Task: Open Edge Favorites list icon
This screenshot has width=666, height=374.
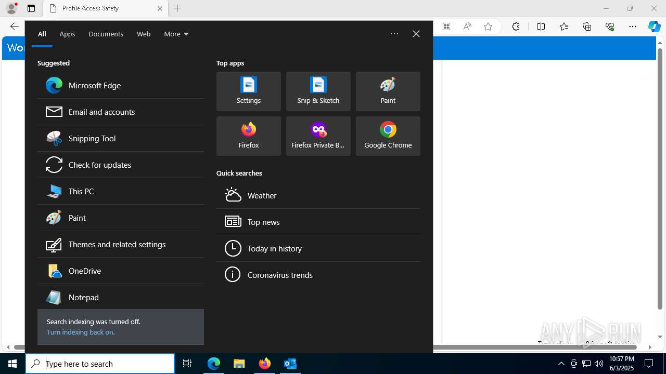Action: click(564, 26)
